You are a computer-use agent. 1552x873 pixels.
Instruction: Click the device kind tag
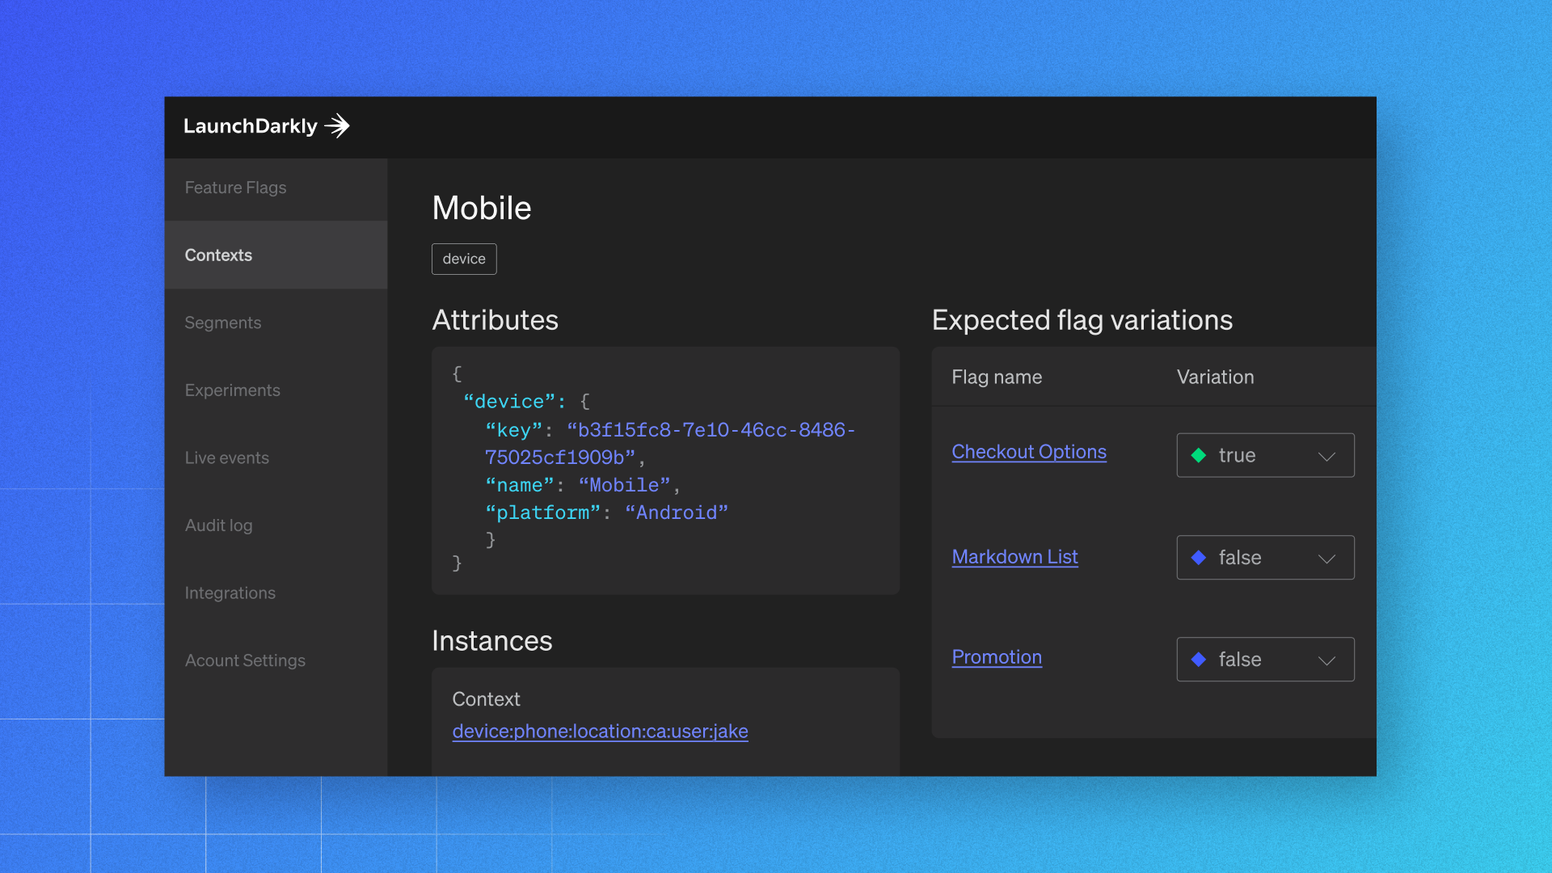click(464, 259)
